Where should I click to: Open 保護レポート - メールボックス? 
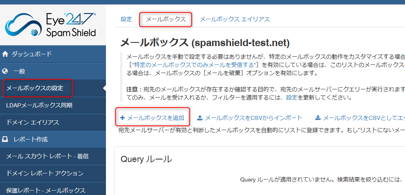(53, 191)
